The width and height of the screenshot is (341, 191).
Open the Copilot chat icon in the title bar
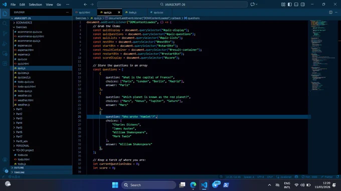252,4
